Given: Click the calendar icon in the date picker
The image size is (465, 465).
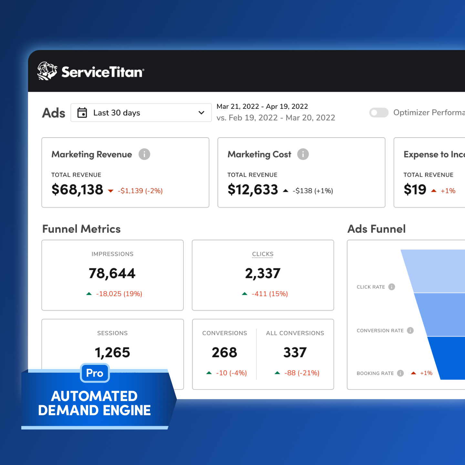Looking at the screenshot, I should pos(82,112).
